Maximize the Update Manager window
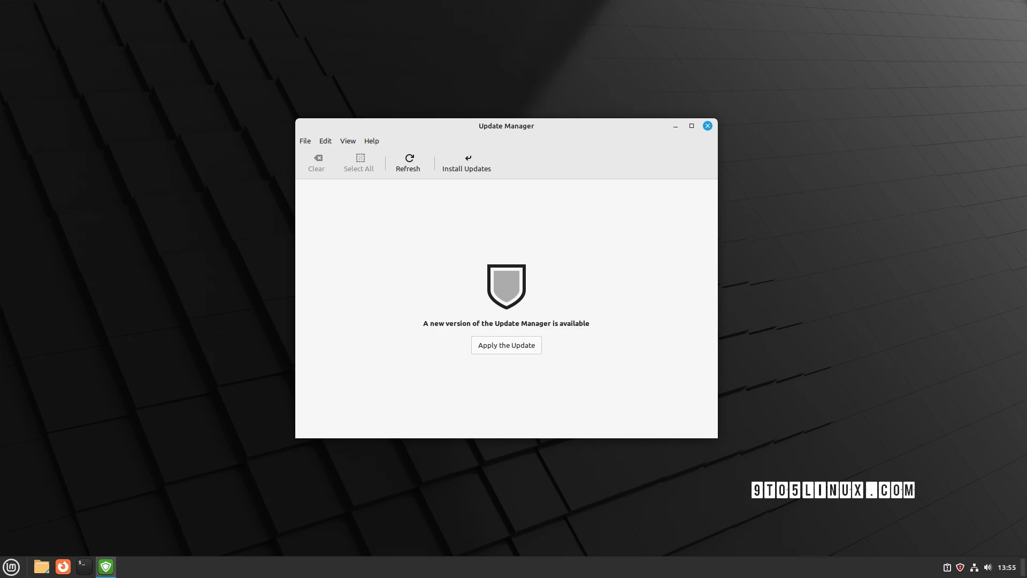This screenshot has height=578, width=1027. tap(691, 126)
